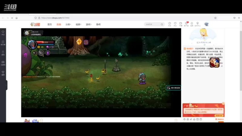Viewport: 242px width, 136px height.
Task: Go to browser home page icon
Action: (17, 18)
